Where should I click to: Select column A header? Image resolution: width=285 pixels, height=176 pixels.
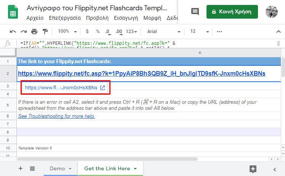click(x=149, y=53)
